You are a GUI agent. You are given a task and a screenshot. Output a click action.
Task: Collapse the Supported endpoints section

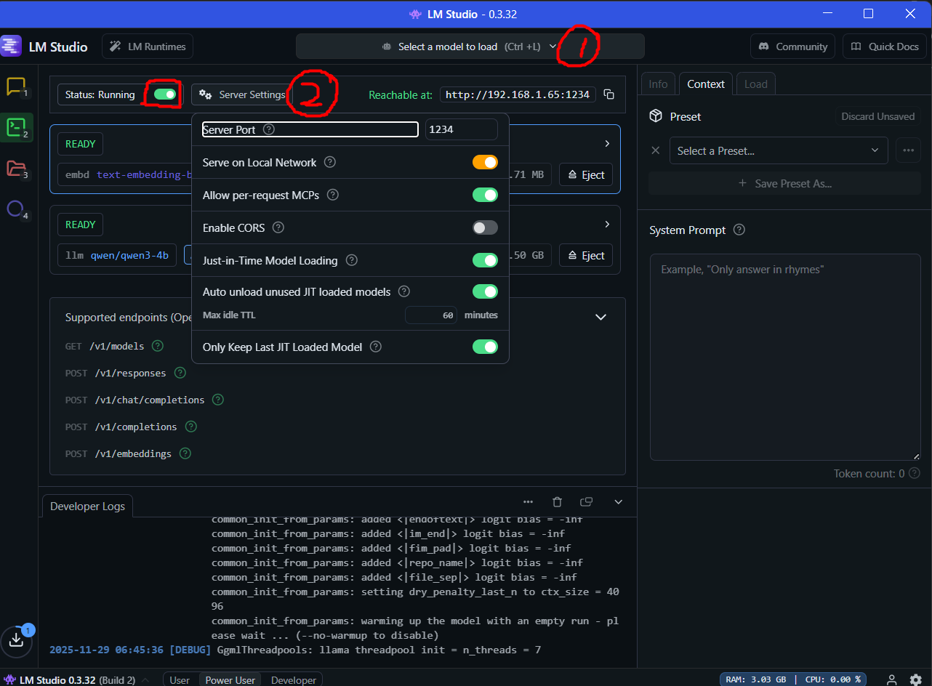coord(600,317)
